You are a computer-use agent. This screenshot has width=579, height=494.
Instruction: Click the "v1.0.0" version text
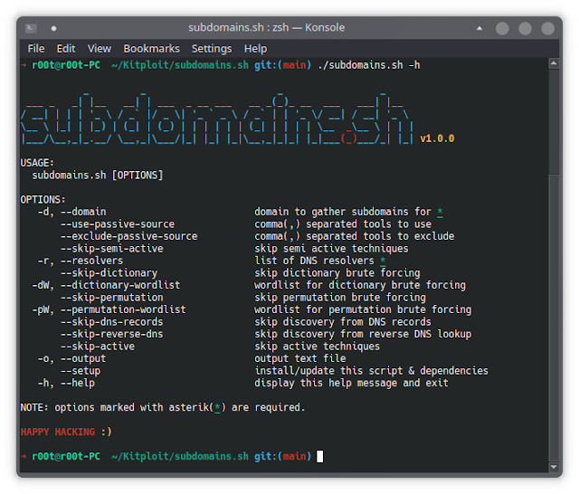click(x=437, y=138)
